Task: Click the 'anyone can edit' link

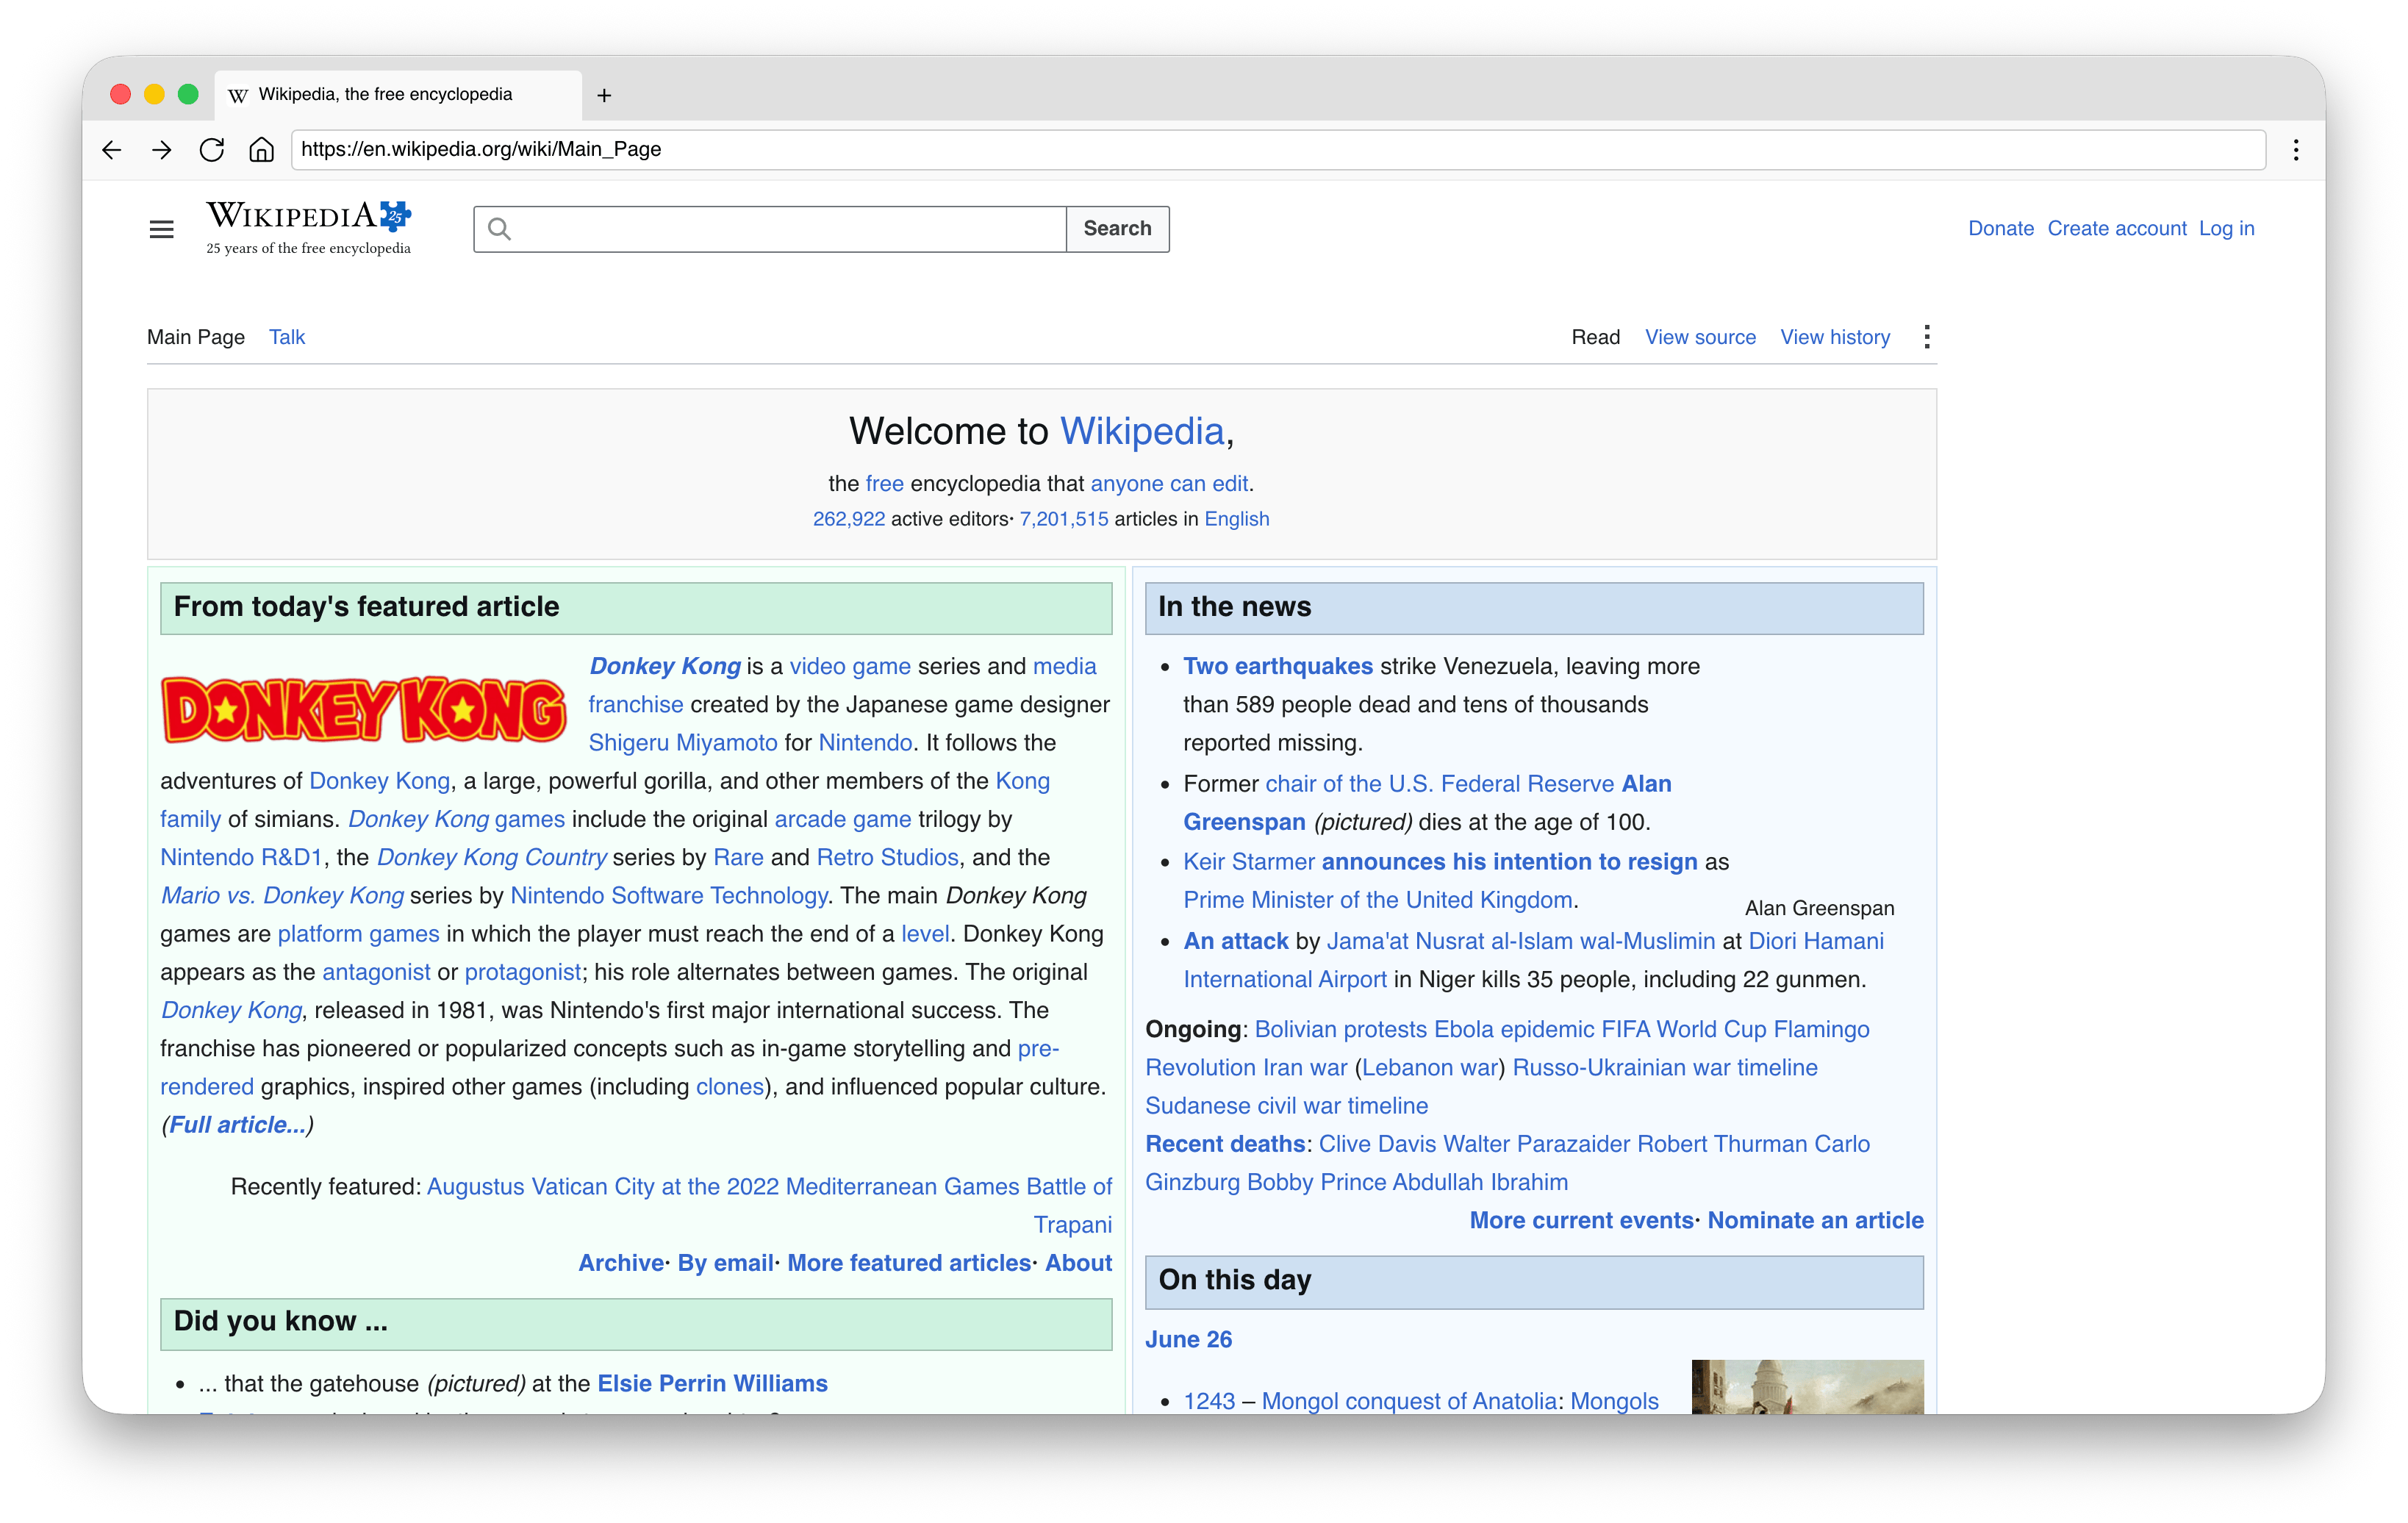Action: tap(1169, 484)
